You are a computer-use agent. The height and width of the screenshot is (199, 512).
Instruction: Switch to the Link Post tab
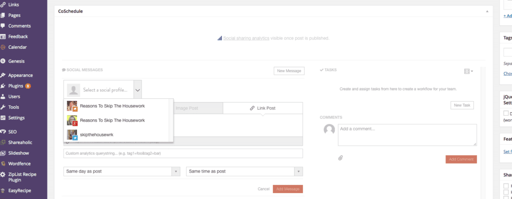(x=263, y=108)
